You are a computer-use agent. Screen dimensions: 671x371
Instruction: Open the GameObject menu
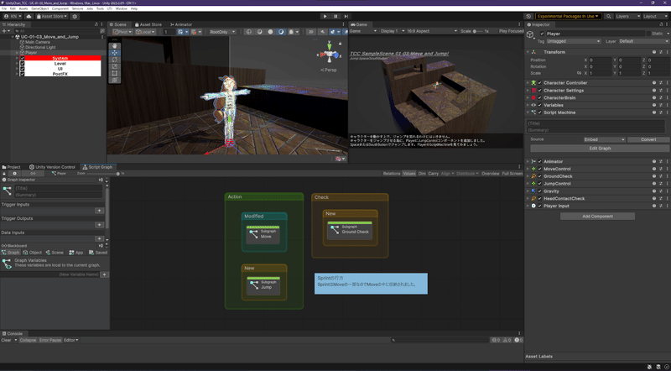[41, 8]
